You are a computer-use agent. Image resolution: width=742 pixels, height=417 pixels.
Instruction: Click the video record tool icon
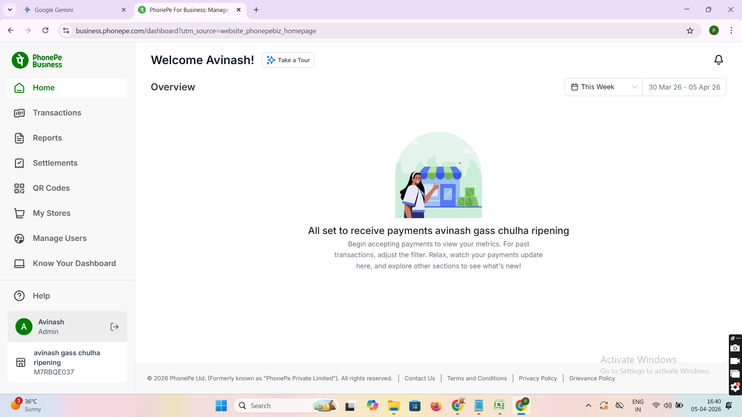pyautogui.click(x=735, y=361)
